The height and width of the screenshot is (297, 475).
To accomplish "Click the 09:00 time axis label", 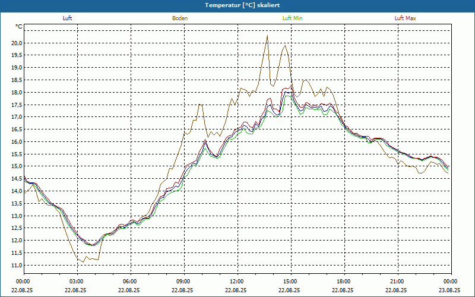I will [x=183, y=282].
